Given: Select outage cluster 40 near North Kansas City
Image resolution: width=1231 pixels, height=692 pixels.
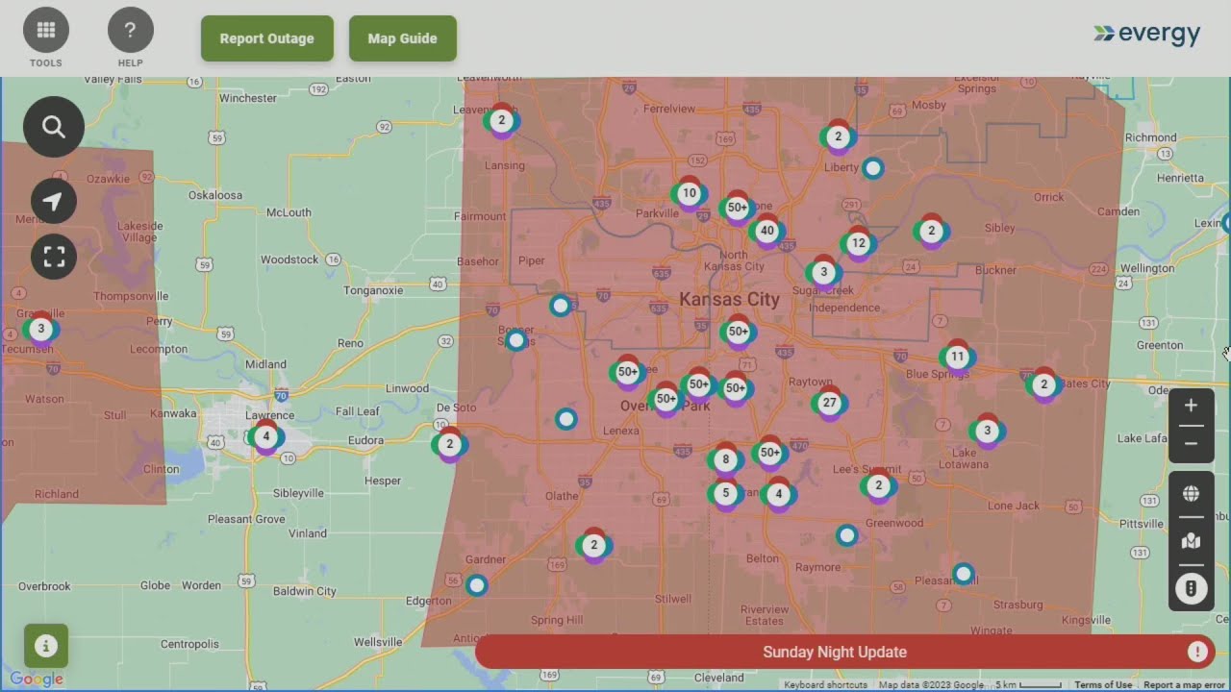Looking at the screenshot, I should pyautogui.click(x=766, y=231).
